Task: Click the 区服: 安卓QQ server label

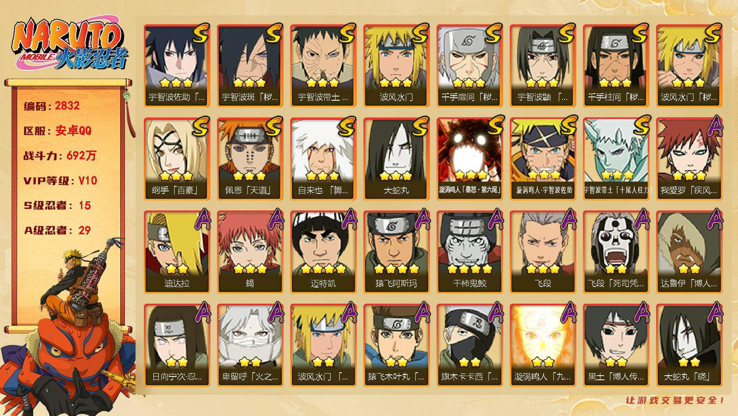Action: pyautogui.click(x=57, y=131)
